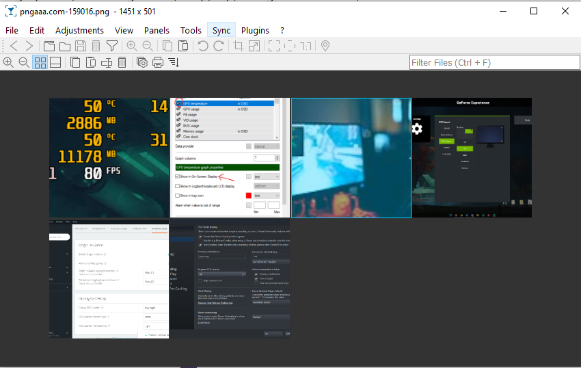Viewport: 581px width, 368px height.
Task: Click the funnel filter icon
Action: pos(112,46)
